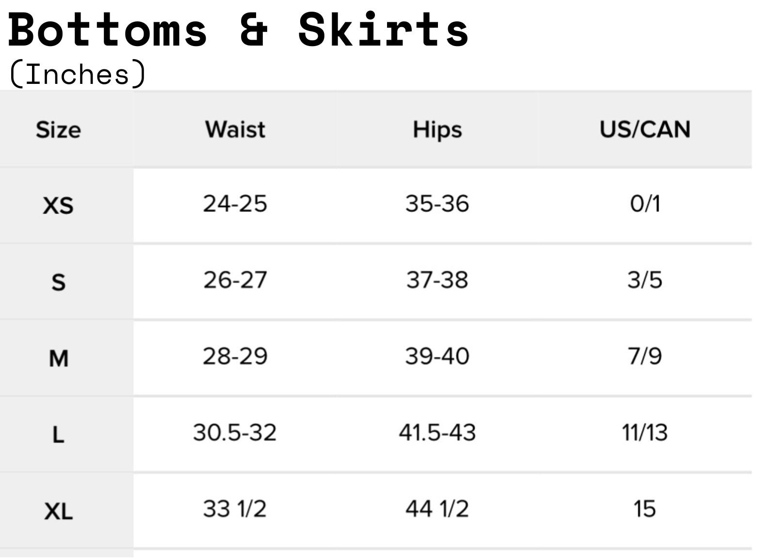Click the 24-25 waist measurement cell

tap(235, 204)
